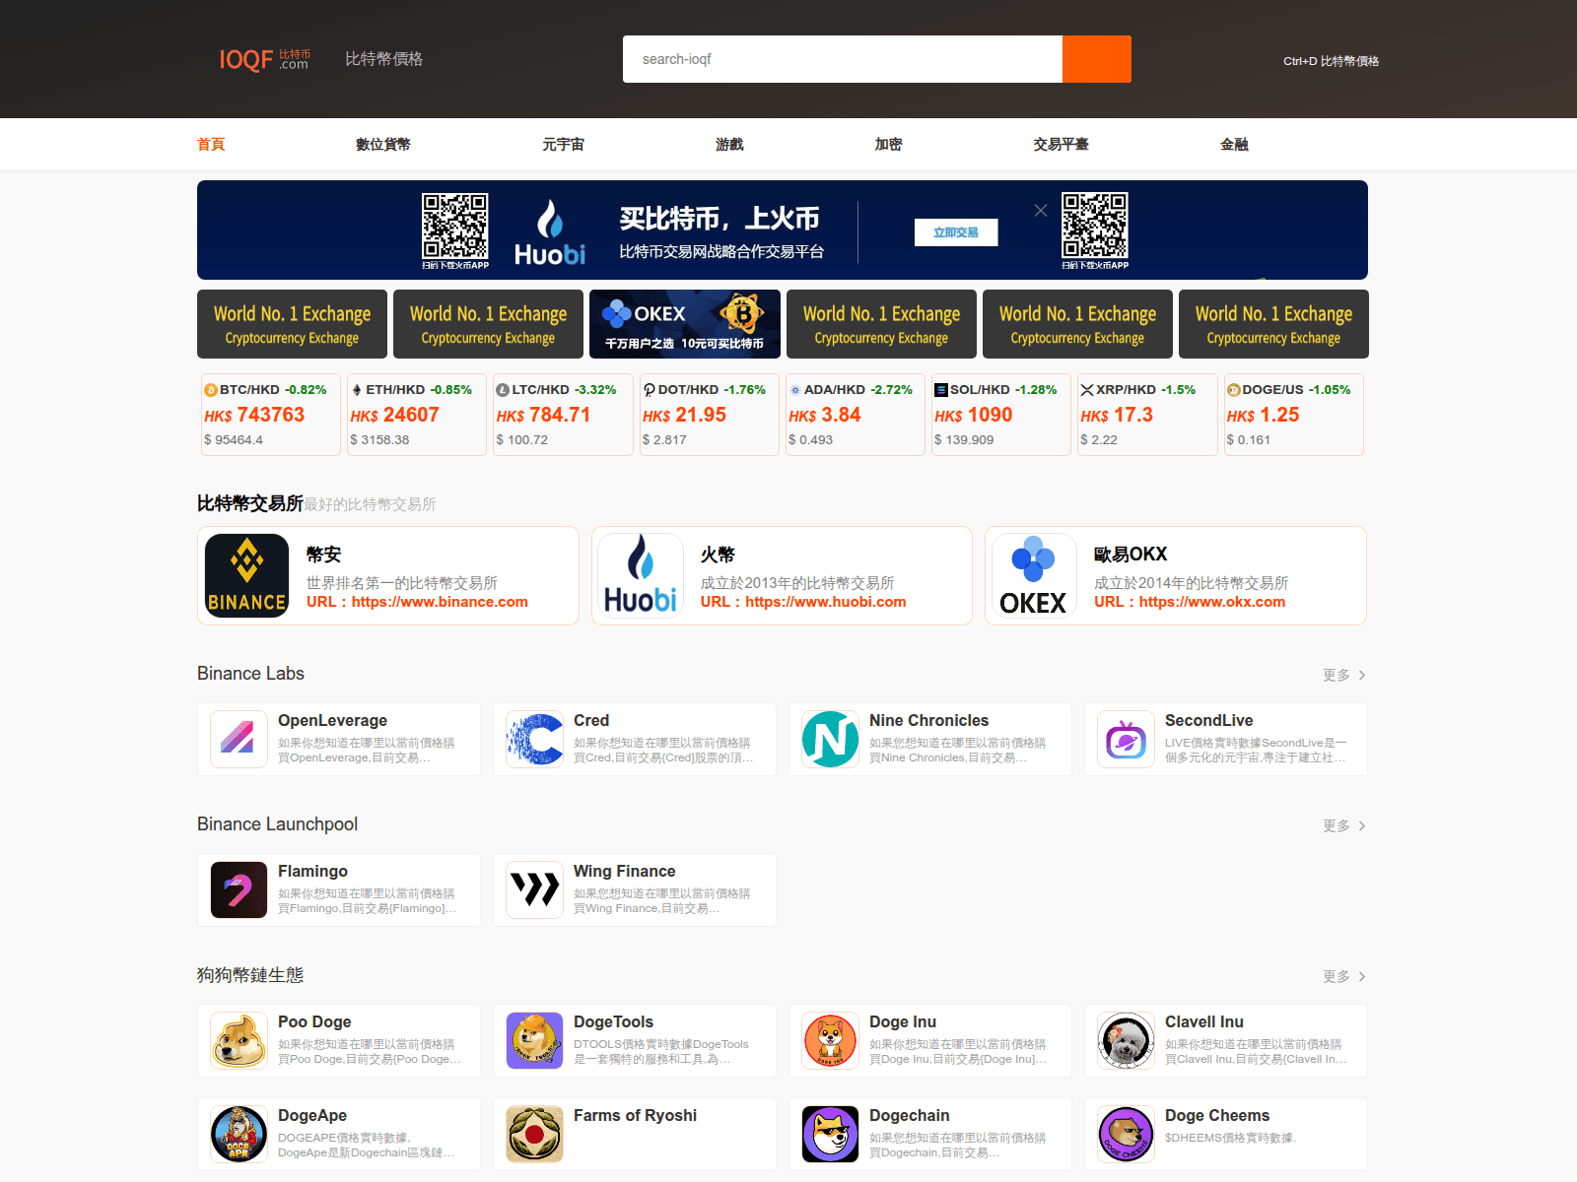Open the 幣安 exchange title

coord(323,555)
